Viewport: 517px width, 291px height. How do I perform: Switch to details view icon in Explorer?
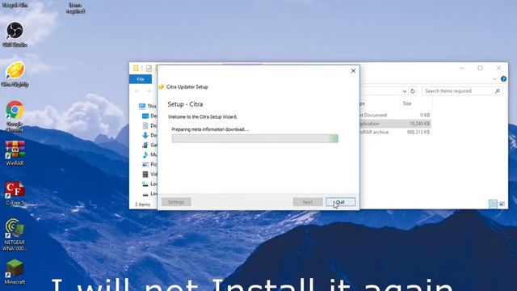(x=493, y=204)
